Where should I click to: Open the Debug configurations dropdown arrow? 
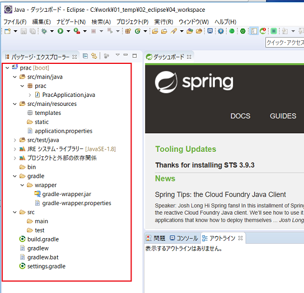point(52,31)
